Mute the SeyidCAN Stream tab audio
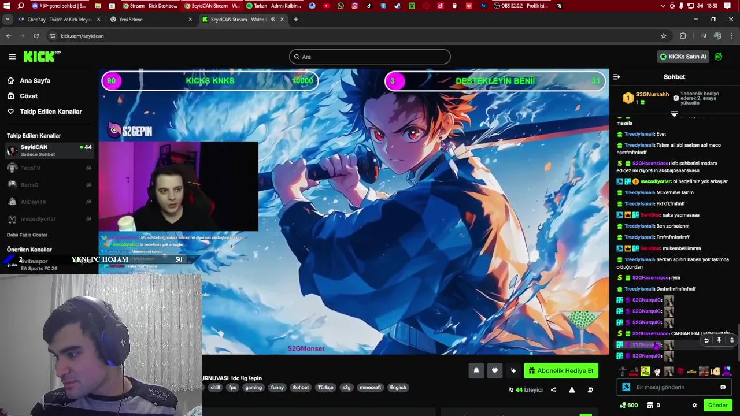 tap(273, 20)
